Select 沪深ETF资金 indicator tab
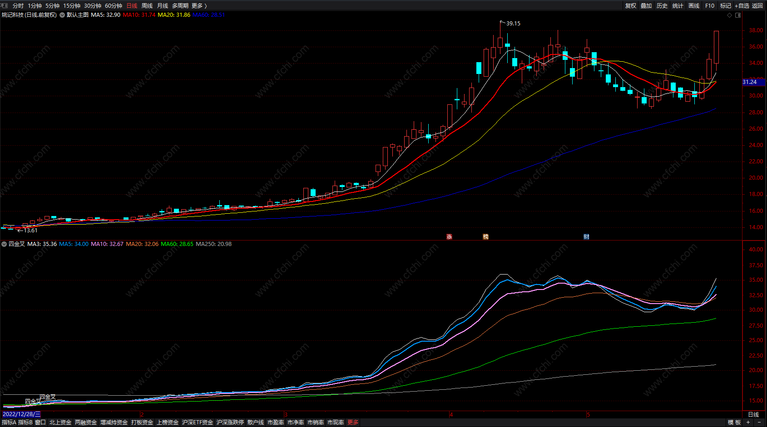767x427 pixels. (198, 422)
